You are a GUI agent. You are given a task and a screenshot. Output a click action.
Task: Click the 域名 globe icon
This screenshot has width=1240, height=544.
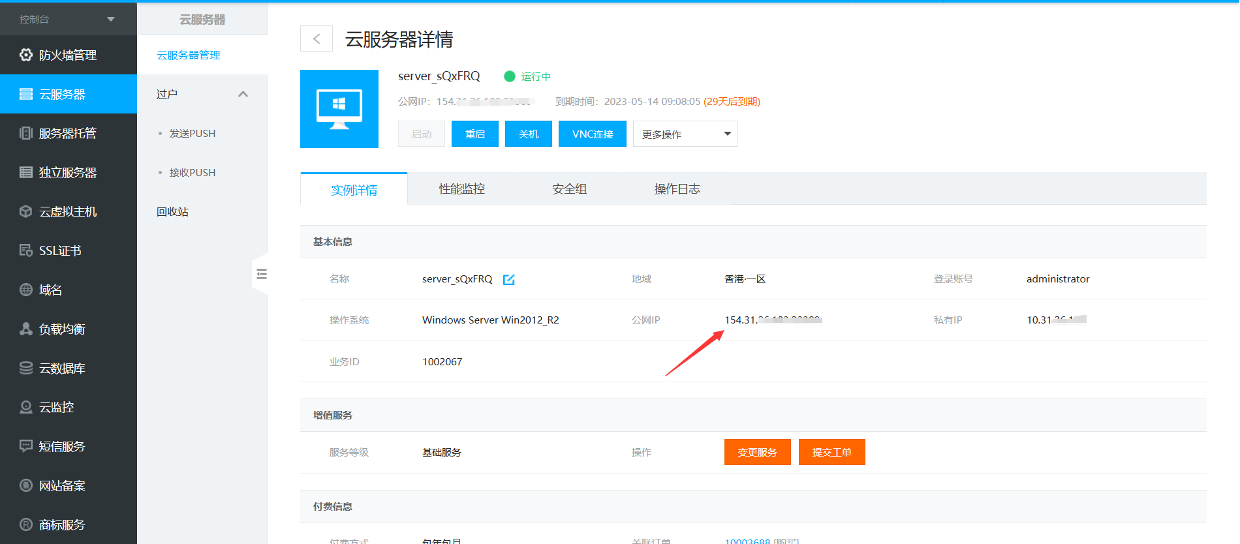click(26, 290)
